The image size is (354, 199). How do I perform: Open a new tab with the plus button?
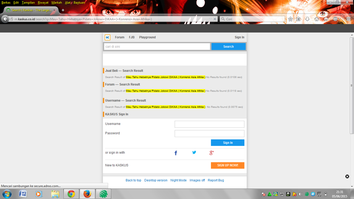tap(63, 10)
